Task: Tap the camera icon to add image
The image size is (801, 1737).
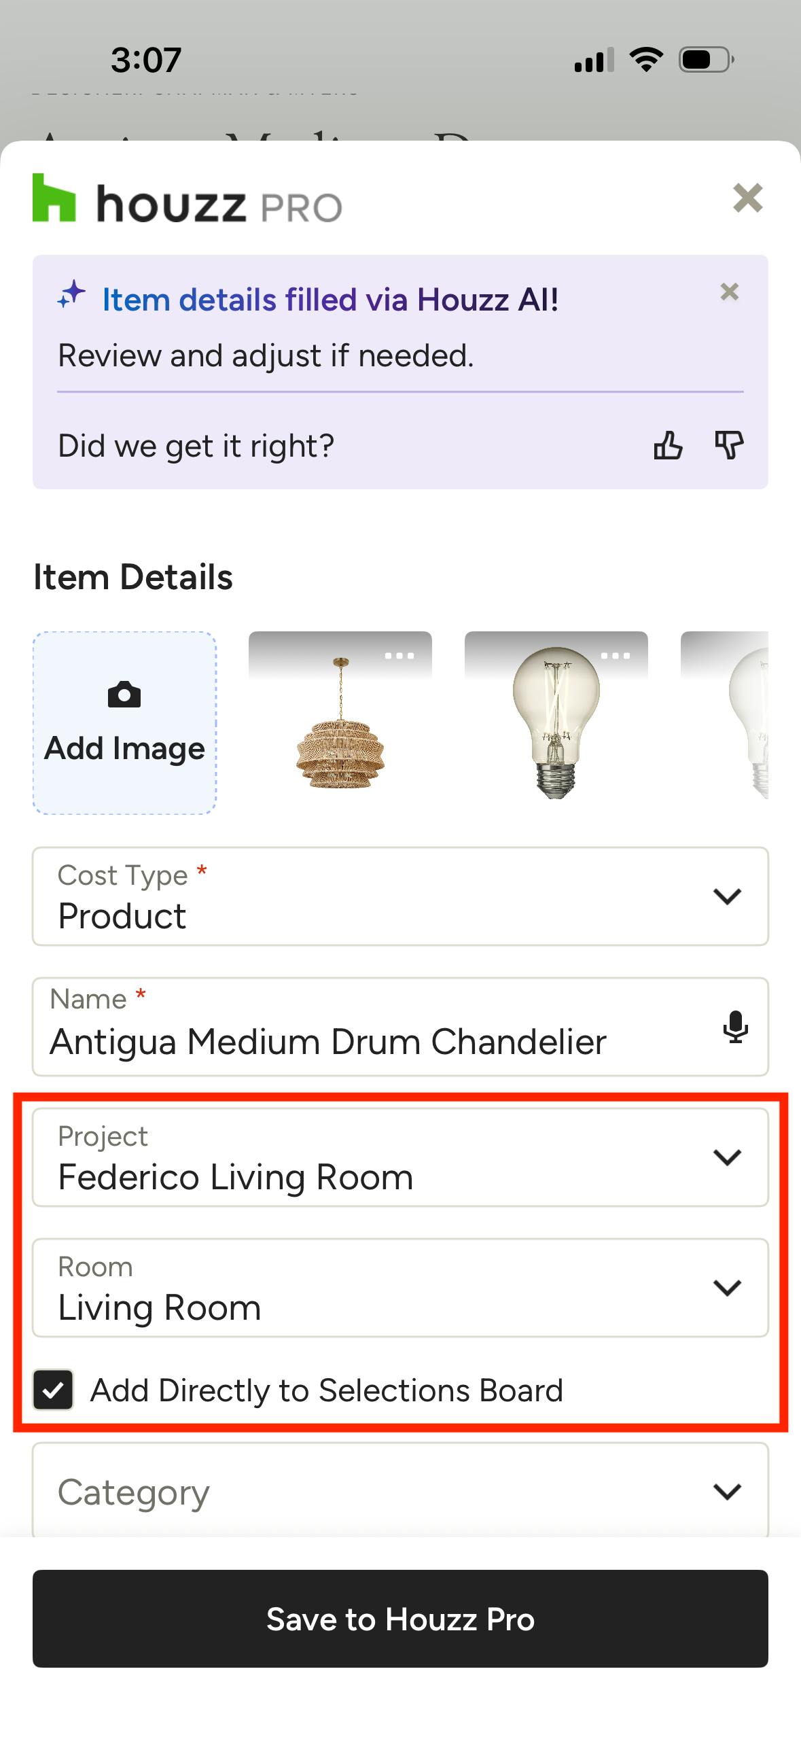Action: pos(124,695)
